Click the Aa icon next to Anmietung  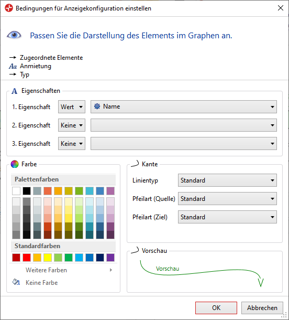click(13, 66)
